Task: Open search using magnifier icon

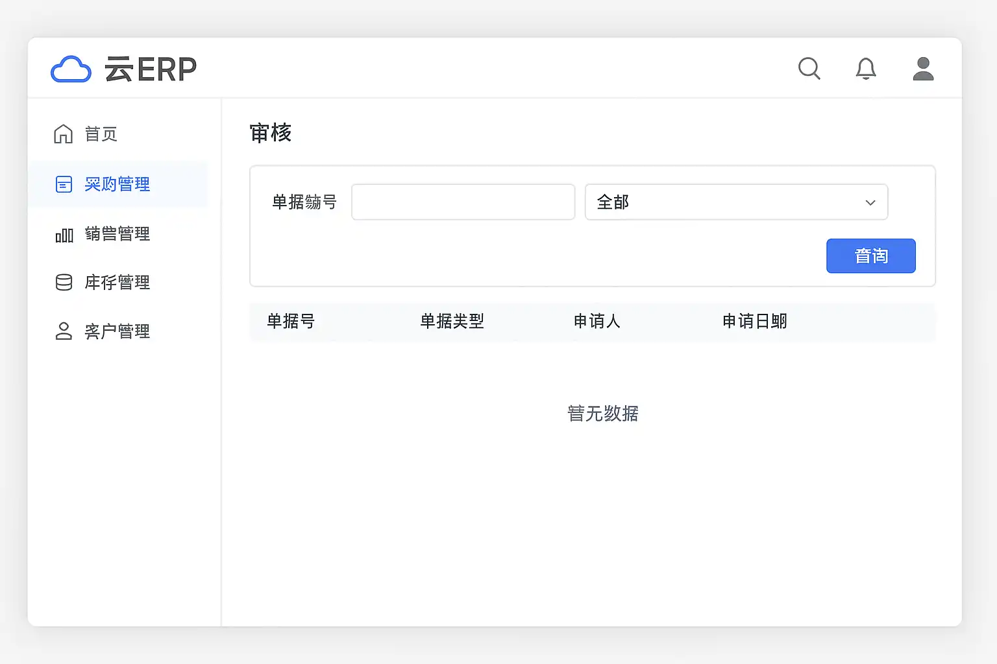Action: [x=809, y=69]
